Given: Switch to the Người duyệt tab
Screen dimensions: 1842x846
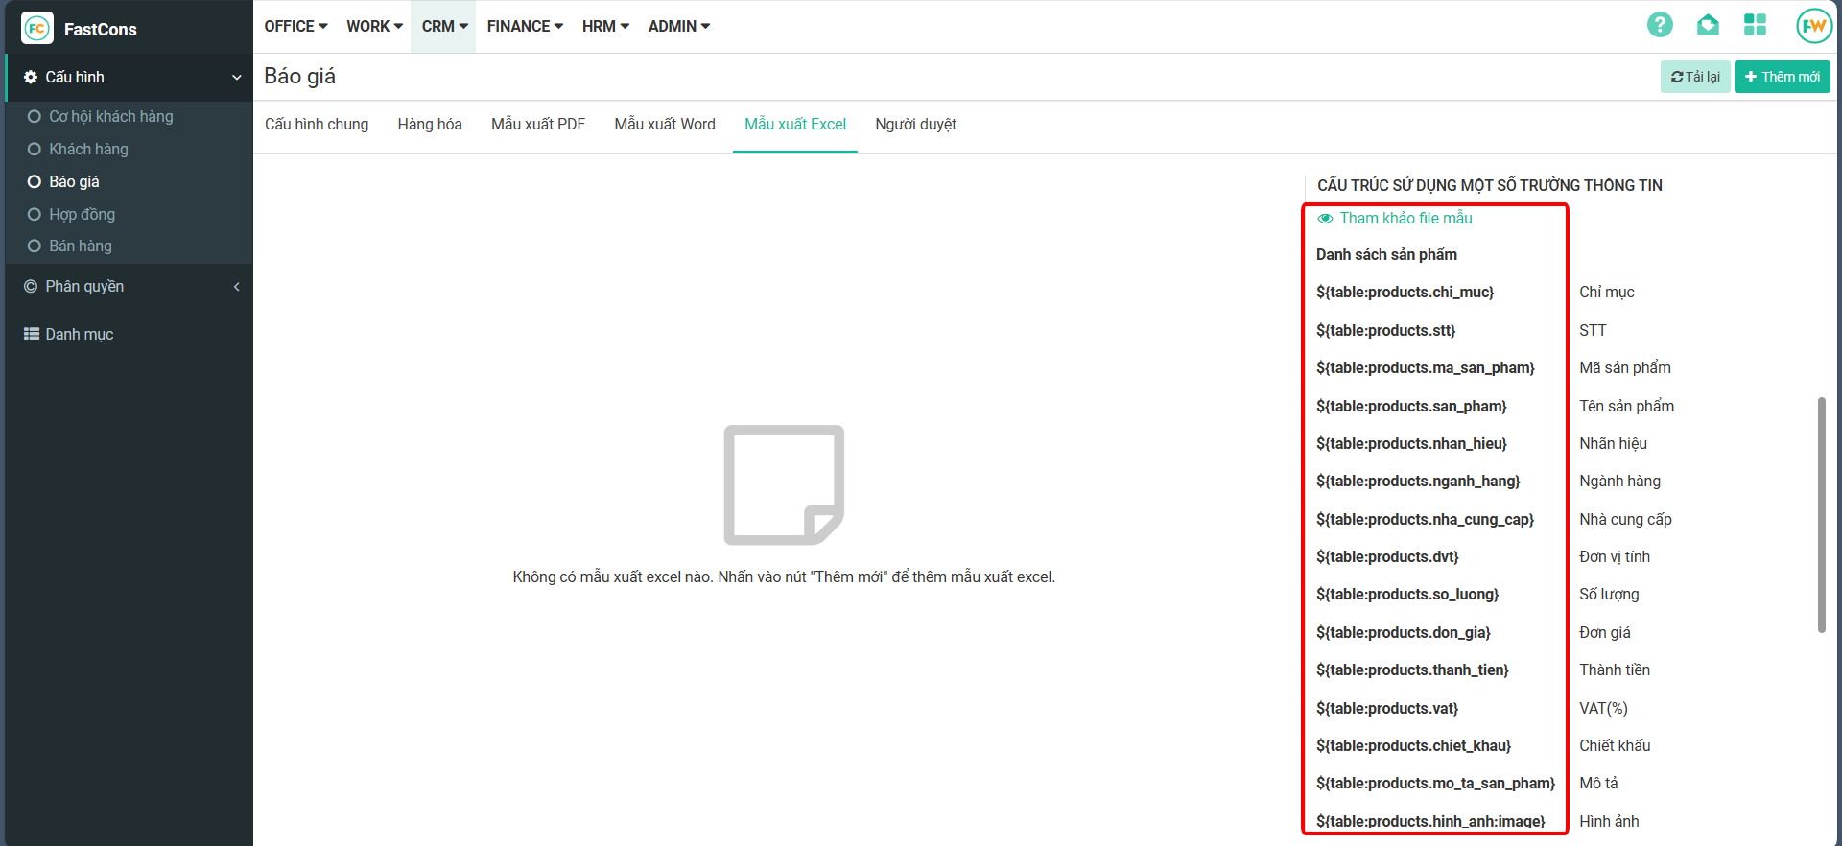Looking at the screenshot, I should click(x=915, y=124).
